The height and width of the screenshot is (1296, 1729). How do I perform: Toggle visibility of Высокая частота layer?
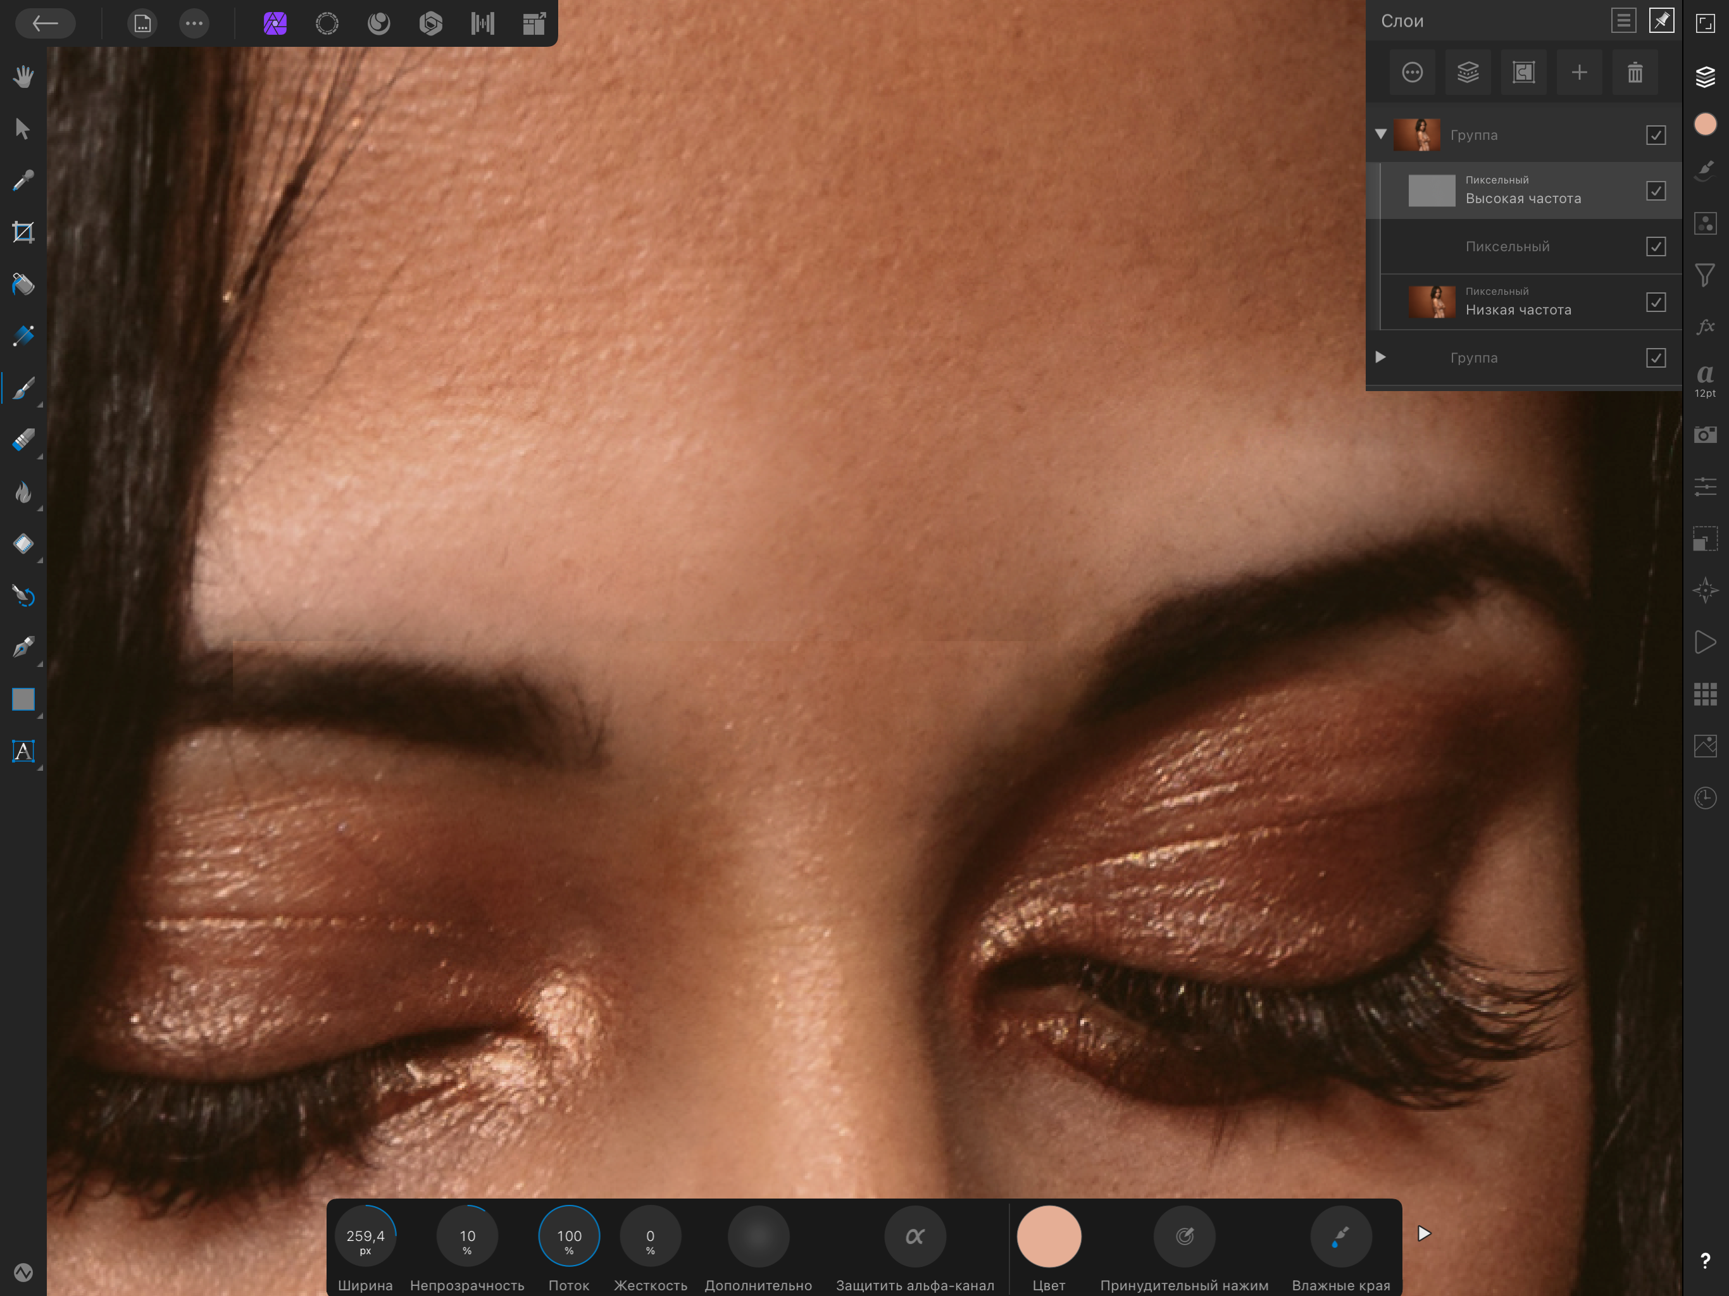click(1656, 190)
